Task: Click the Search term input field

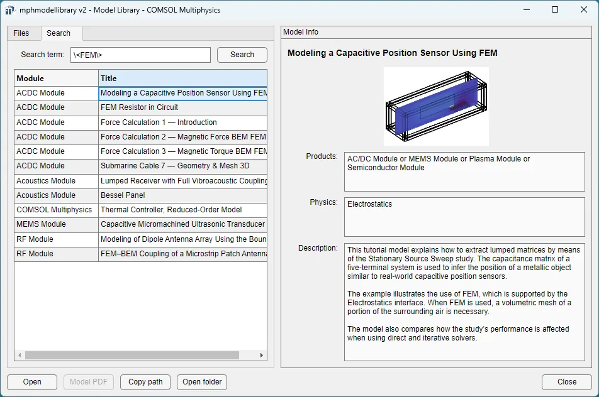Action: pyautogui.click(x=140, y=55)
